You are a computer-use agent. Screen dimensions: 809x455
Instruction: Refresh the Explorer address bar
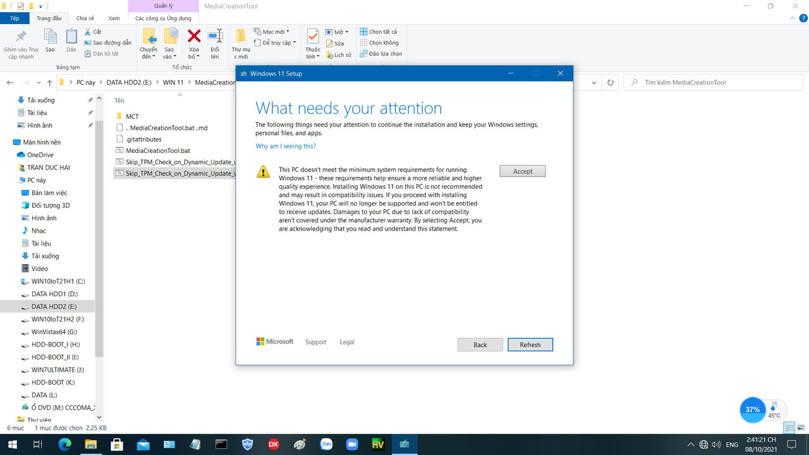coord(610,82)
